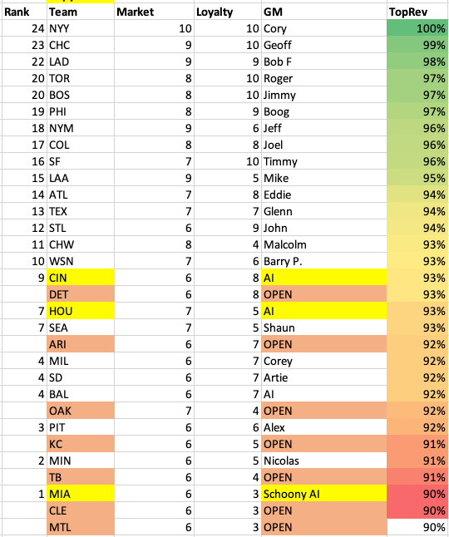This screenshot has width=449, height=537.
Task: Click the GM cell reading Malcolm
Action: [324, 244]
